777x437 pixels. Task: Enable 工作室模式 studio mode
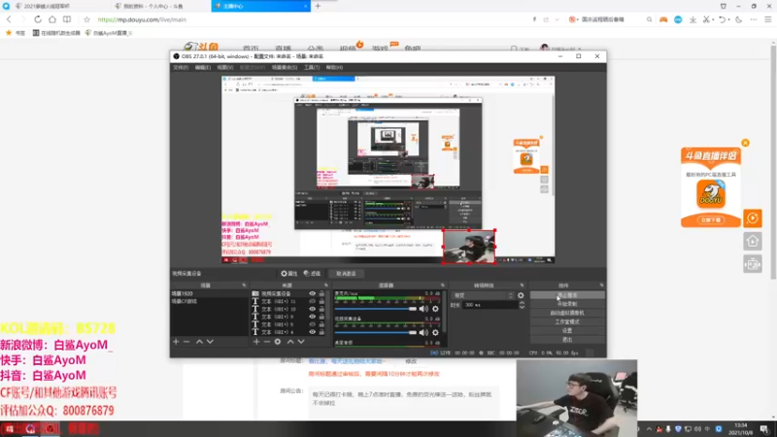tap(567, 321)
